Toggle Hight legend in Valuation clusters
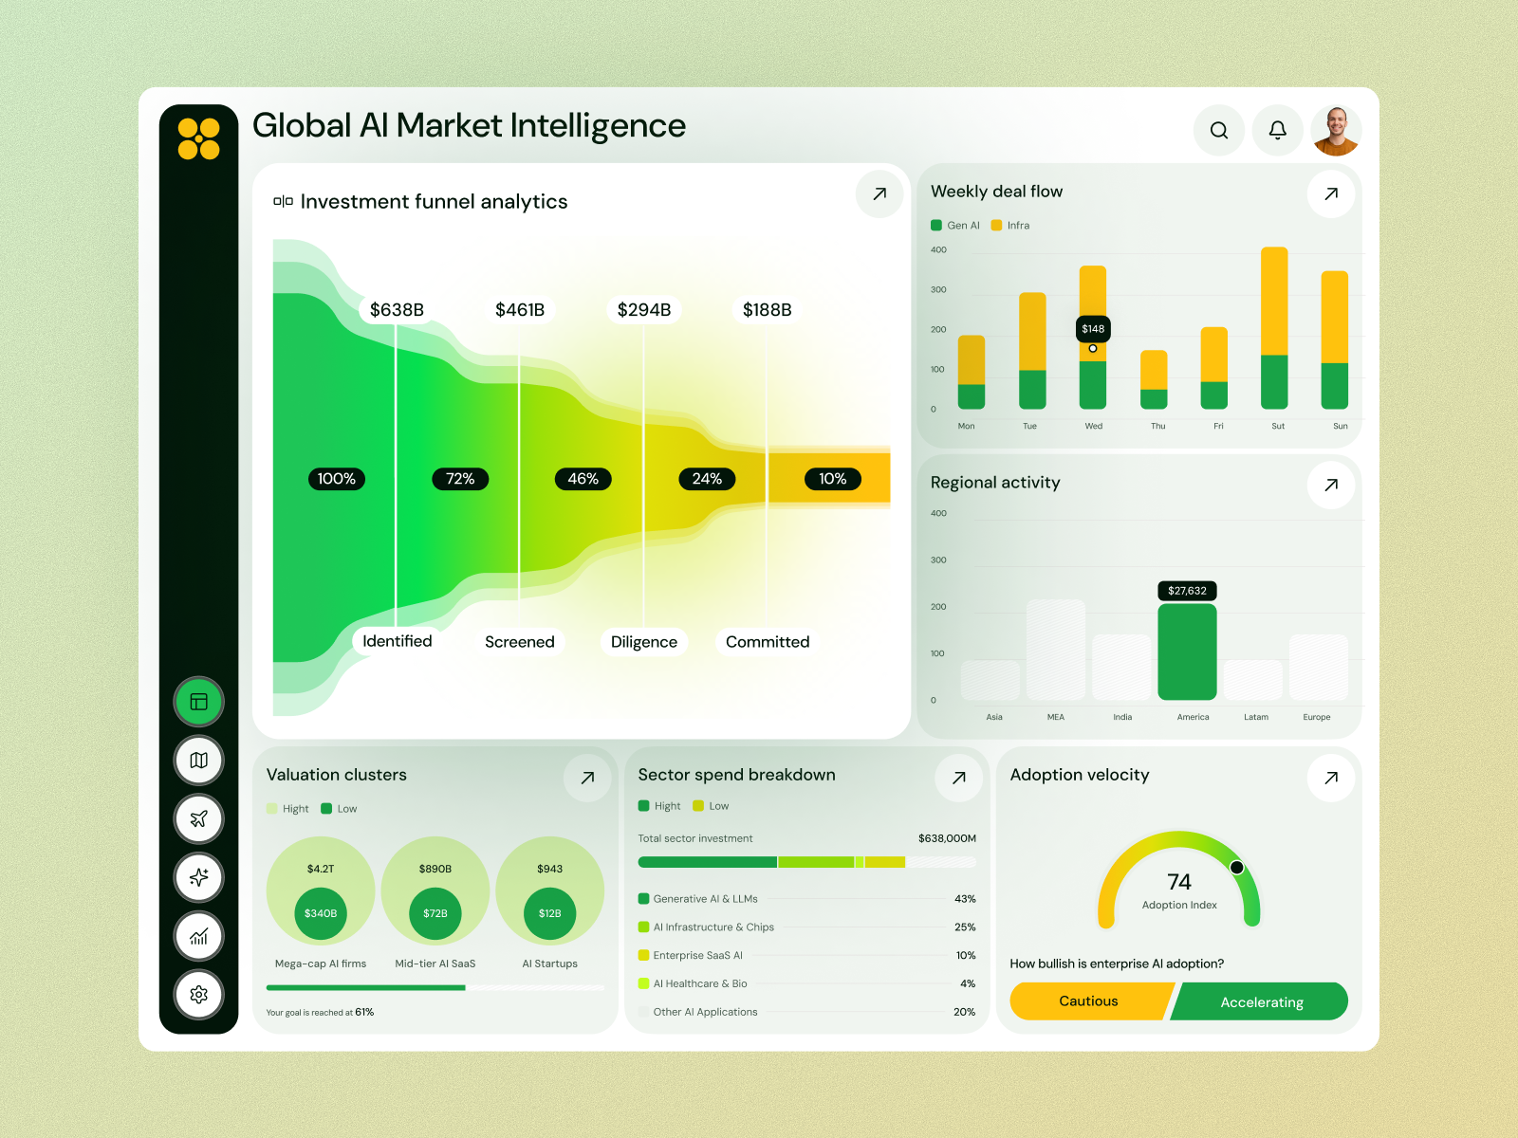 click(287, 809)
